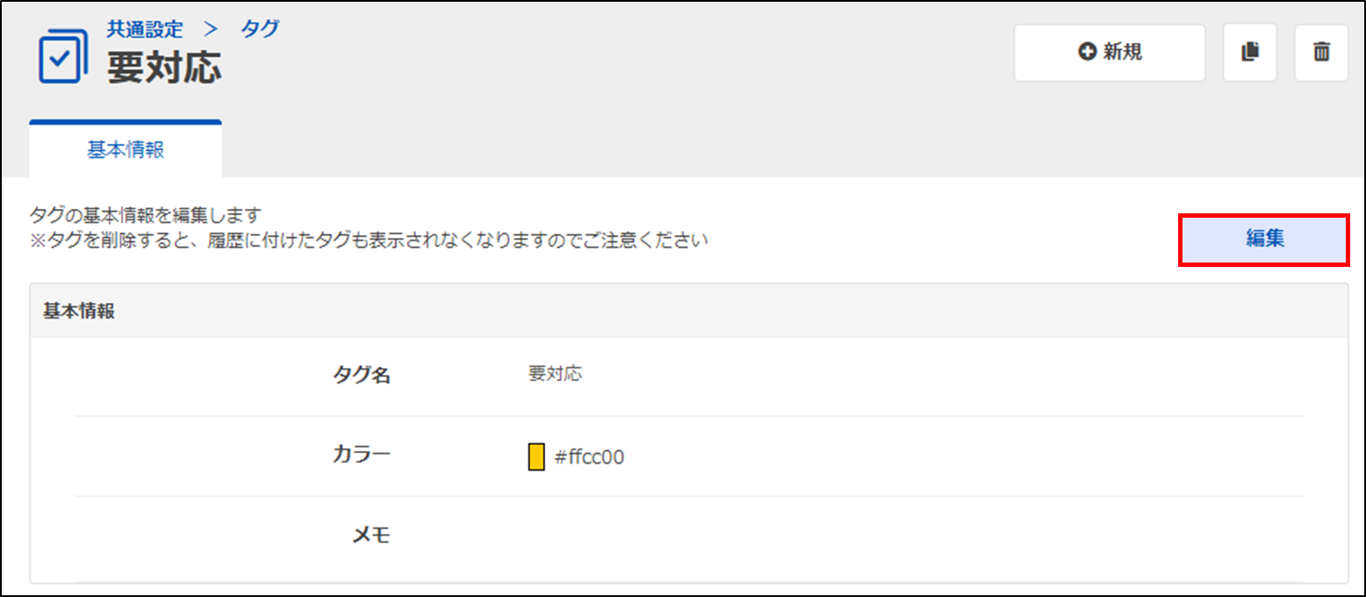
Task: Select the 基本情報 tab
Action: [126, 150]
